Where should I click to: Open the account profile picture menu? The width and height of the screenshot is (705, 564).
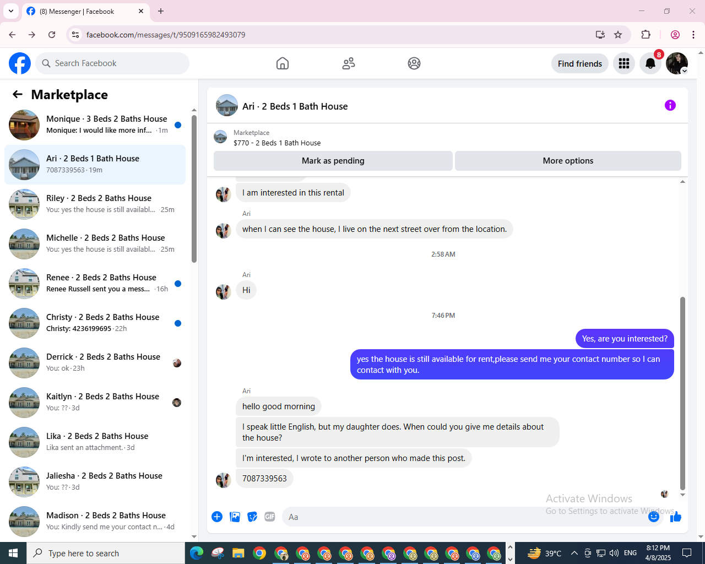point(677,63)
